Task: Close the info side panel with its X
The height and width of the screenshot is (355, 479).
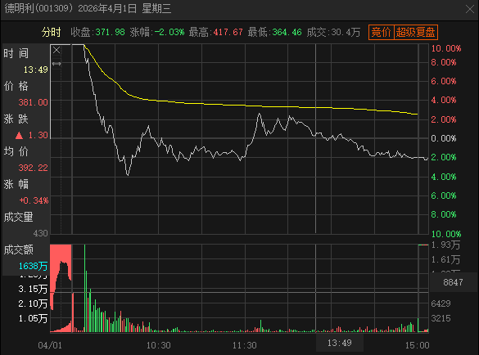Action: coord(56,50)
